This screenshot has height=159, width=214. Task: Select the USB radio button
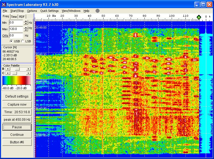[11, 41]
